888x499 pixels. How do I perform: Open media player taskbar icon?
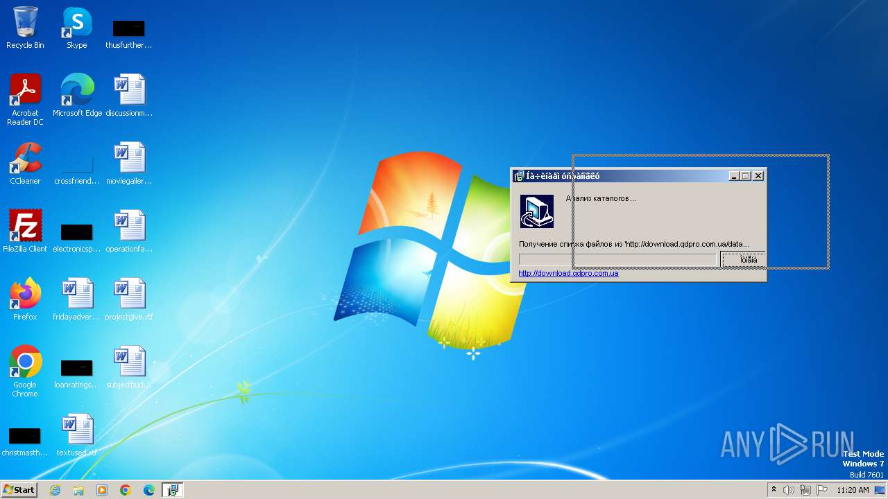pyautogui.click(x=102, y=490)
